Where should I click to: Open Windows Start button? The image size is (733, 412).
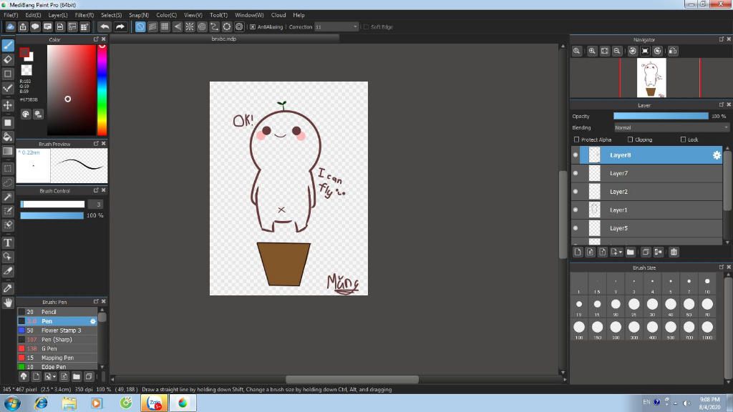click(x=11, y=403)
